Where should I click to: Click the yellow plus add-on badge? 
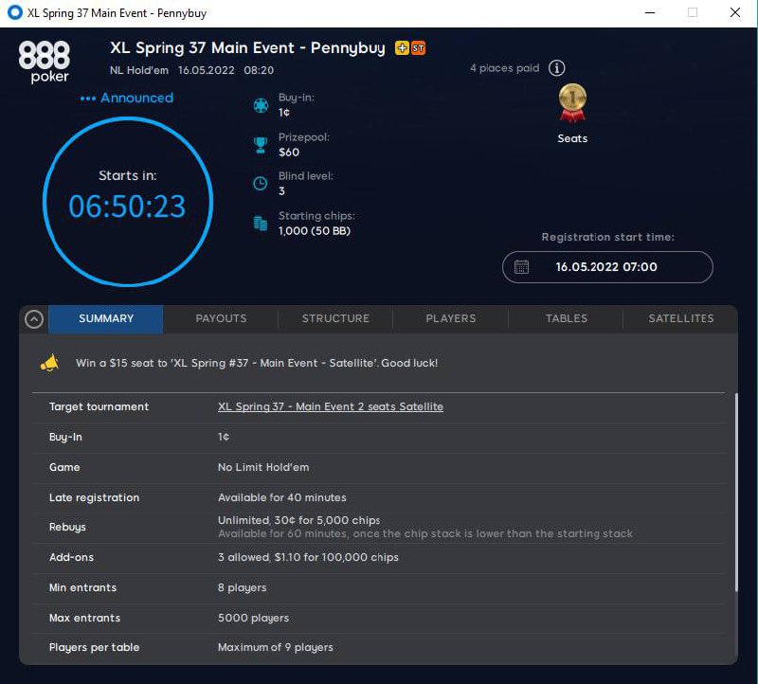point(402,48)
